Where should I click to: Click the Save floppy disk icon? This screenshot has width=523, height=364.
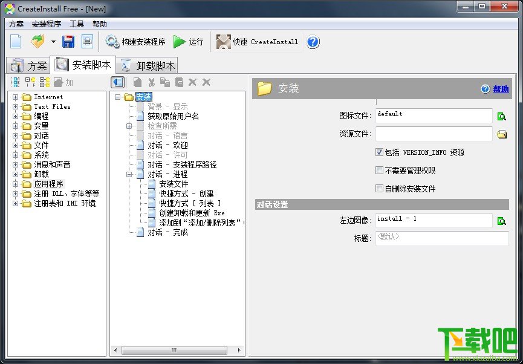(68, 42)
